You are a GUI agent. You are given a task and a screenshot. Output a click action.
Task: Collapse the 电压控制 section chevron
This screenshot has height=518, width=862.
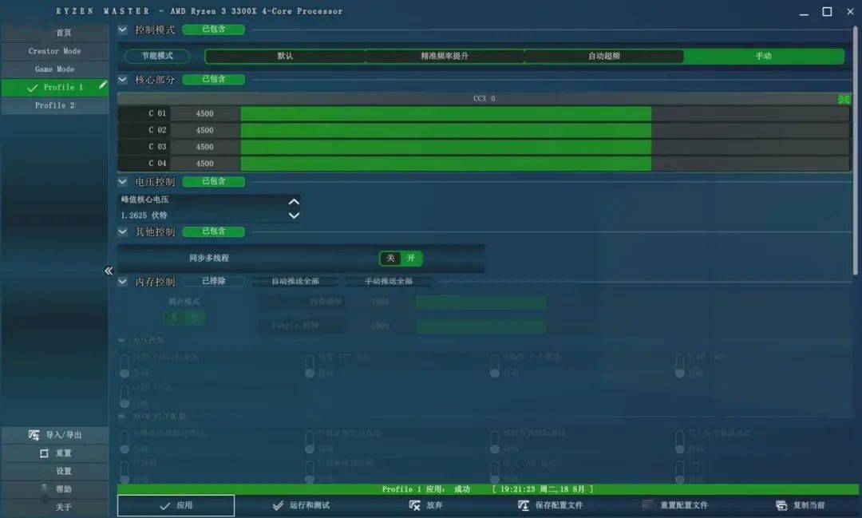click(123, 181)
